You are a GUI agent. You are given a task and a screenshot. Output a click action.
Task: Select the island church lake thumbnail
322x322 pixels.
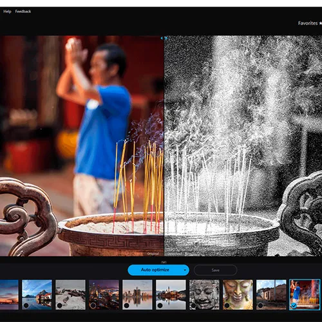pyautogui.click(x=171, y=294)
